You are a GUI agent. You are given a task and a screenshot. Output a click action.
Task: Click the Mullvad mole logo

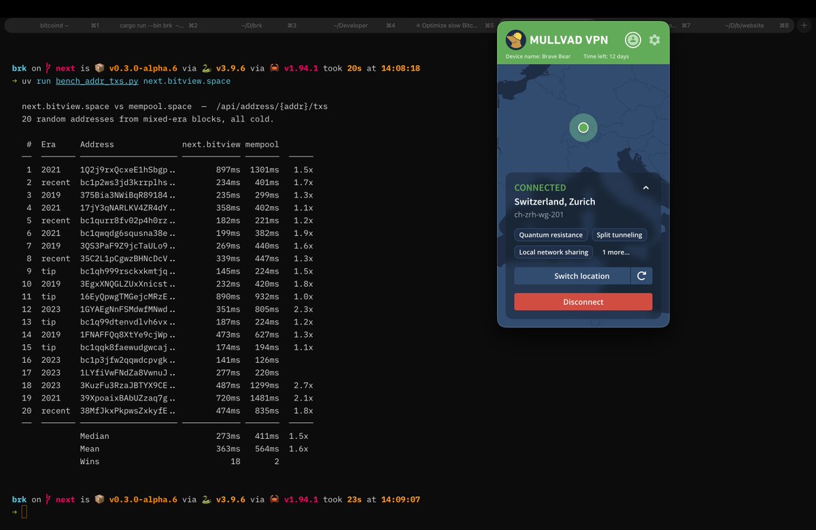coord(515,40)
